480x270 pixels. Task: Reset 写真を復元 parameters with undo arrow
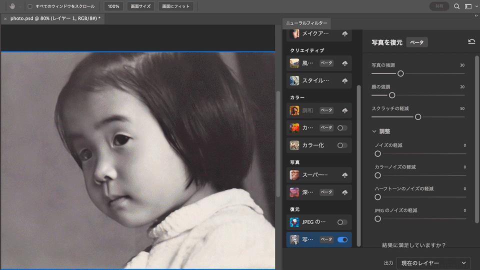[471, 41]
